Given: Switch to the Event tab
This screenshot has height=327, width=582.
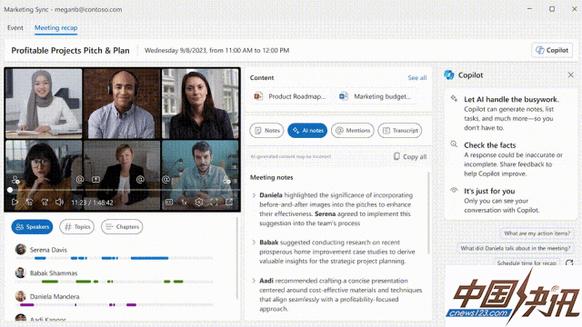Looking at the screenshot, I should [15, 28].
